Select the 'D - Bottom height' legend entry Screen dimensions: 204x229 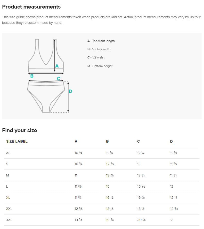[100, 66]
